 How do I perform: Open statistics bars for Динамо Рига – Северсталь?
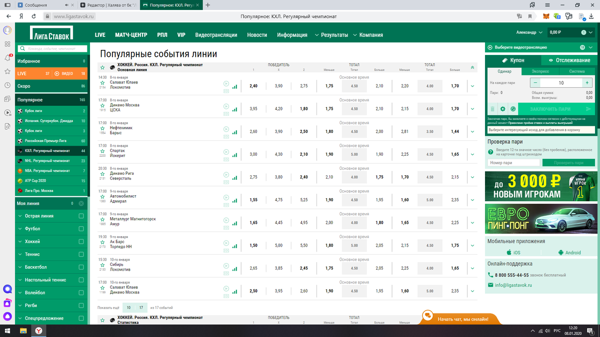pos(234,178)
